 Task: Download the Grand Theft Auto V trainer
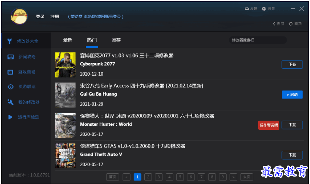click(x=292, y=155)
